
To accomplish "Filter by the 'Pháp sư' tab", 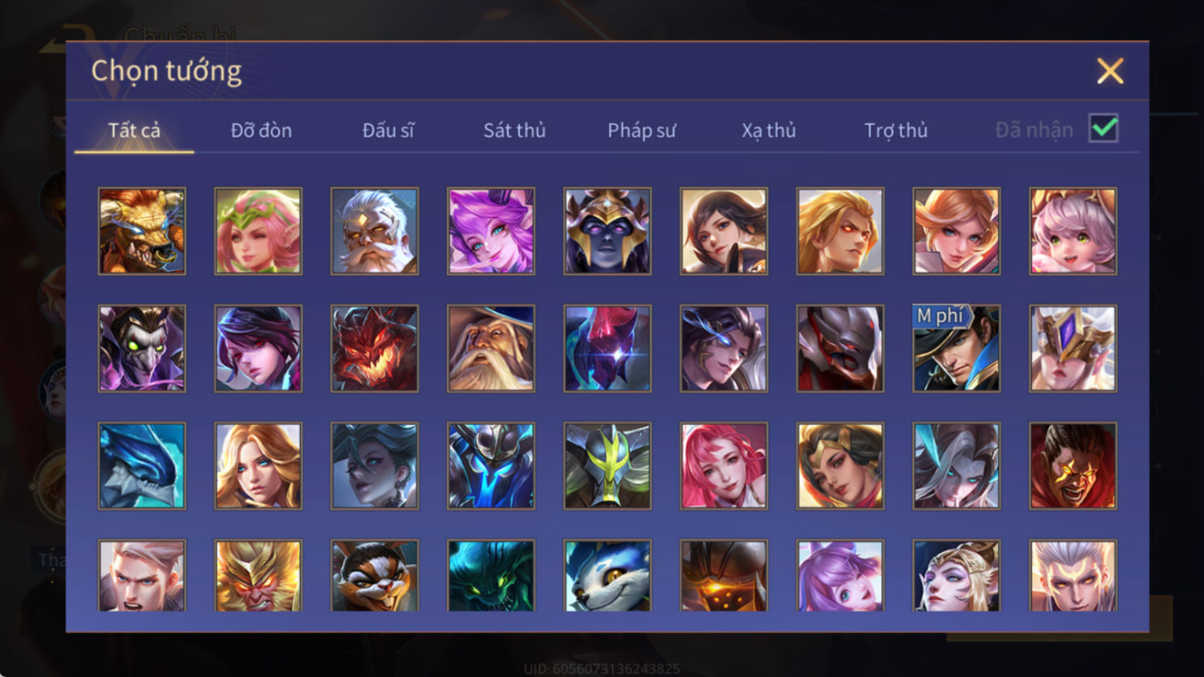I will (642, 131).
